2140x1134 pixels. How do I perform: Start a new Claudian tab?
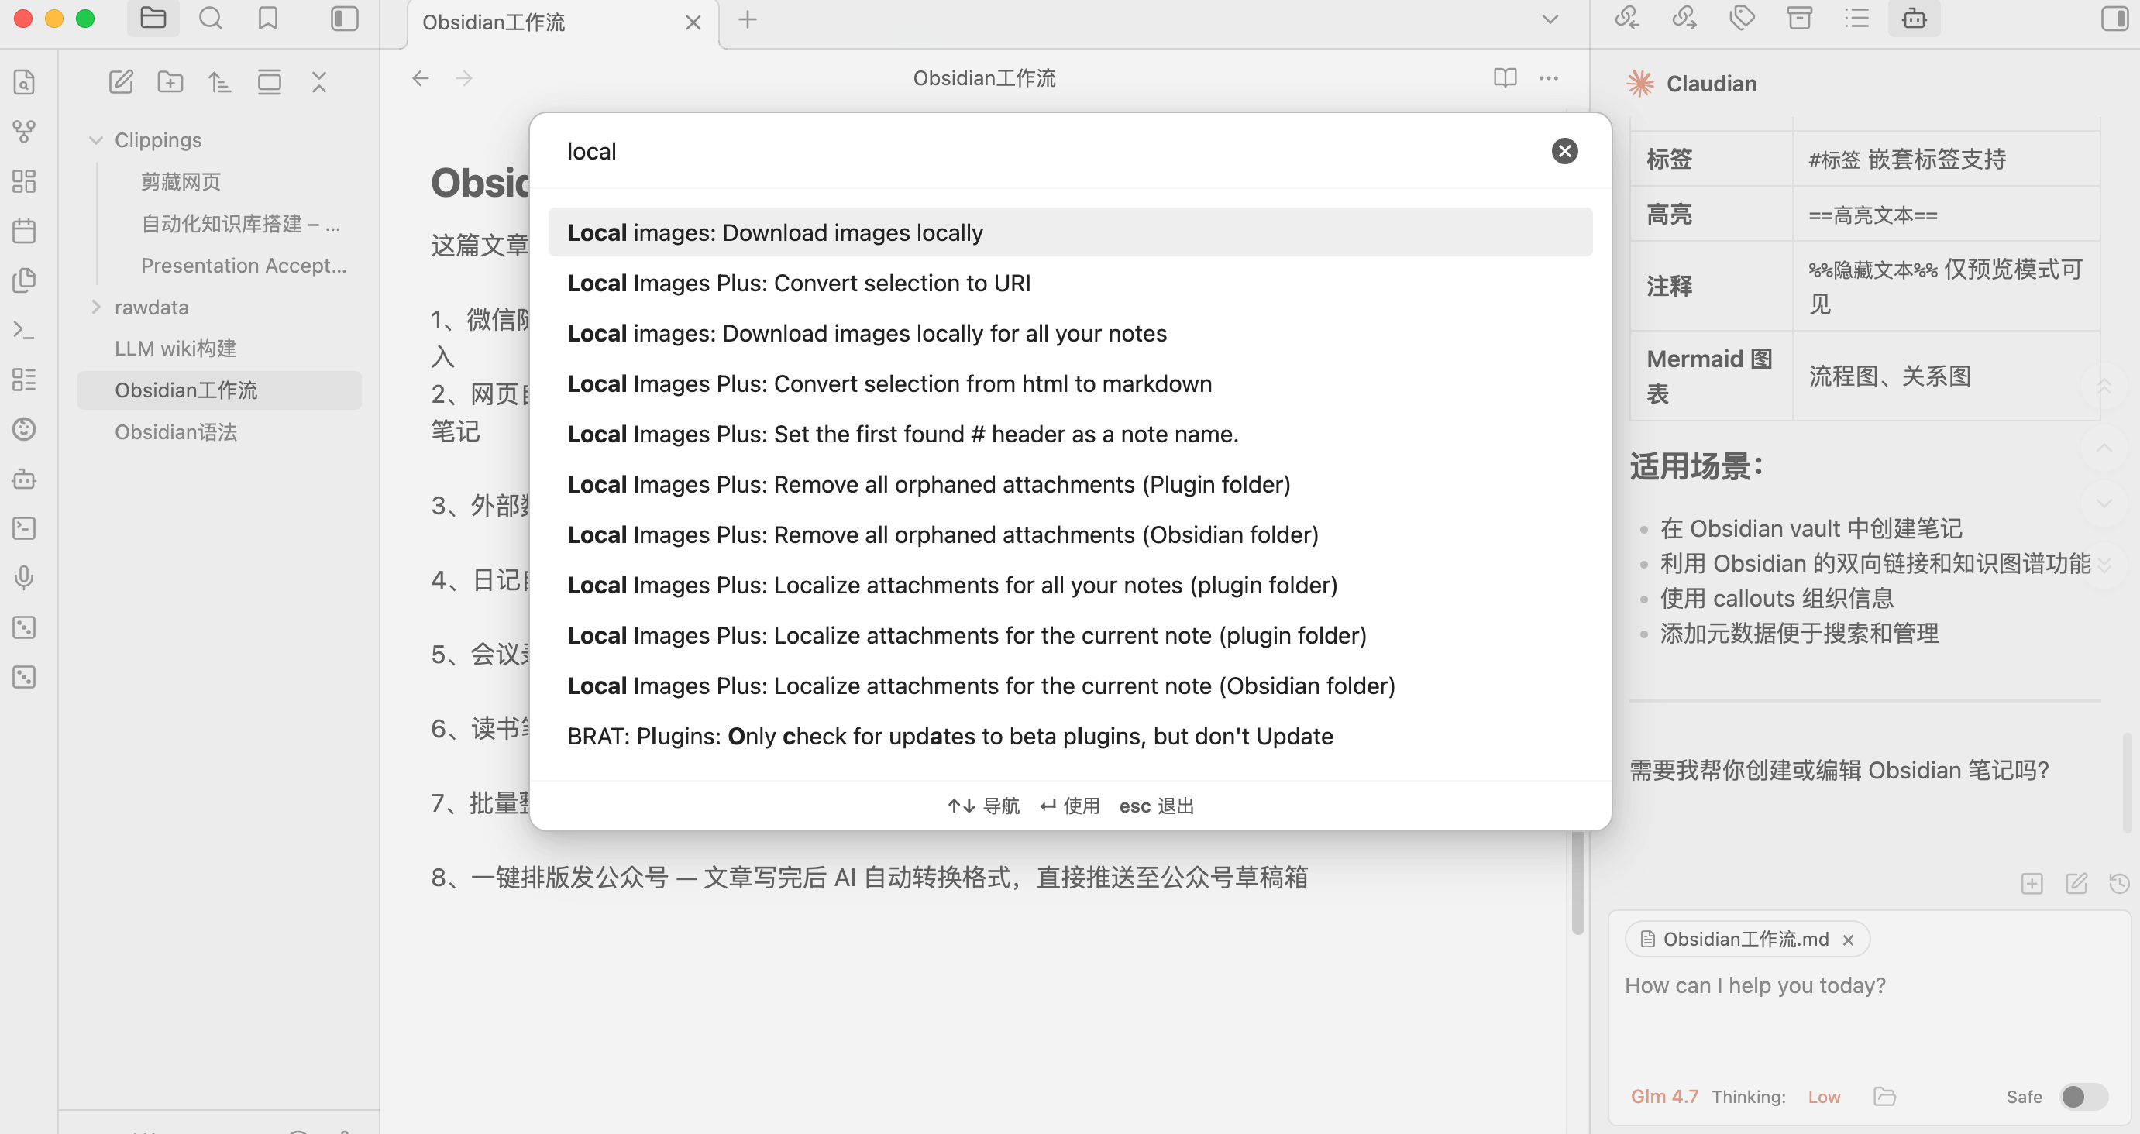click(2032, 883)
